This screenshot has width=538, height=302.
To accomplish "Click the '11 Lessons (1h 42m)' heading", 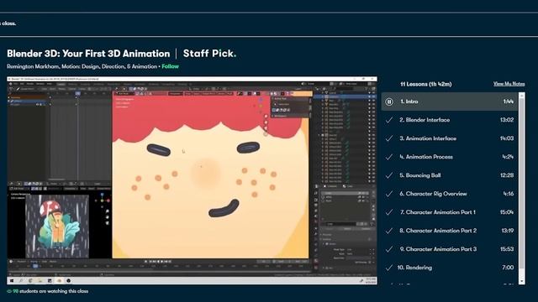I will click(x=426, y=84).
